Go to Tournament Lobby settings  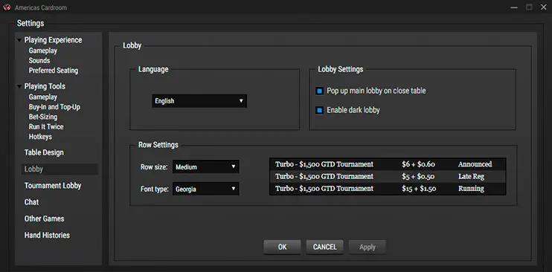pos(53,186)
